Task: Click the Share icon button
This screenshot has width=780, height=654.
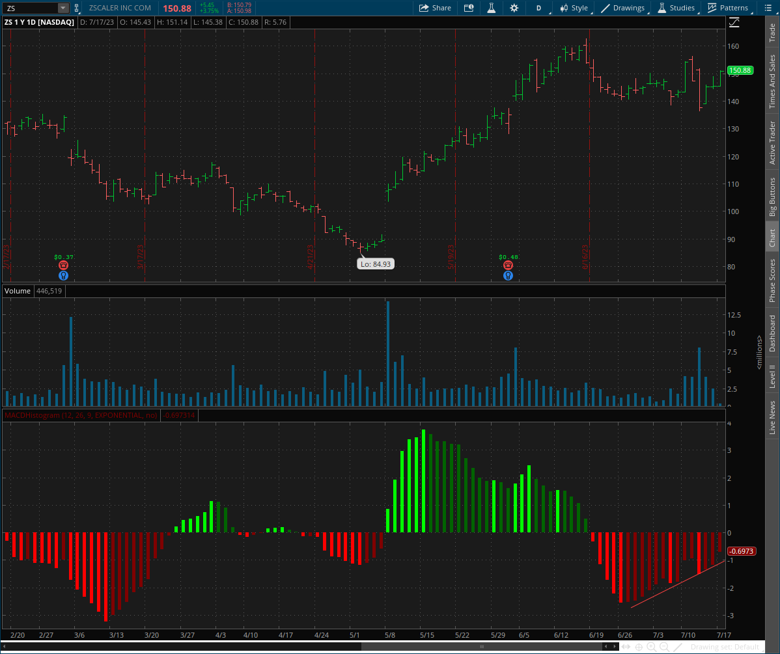Action: [x=435, y=8]
